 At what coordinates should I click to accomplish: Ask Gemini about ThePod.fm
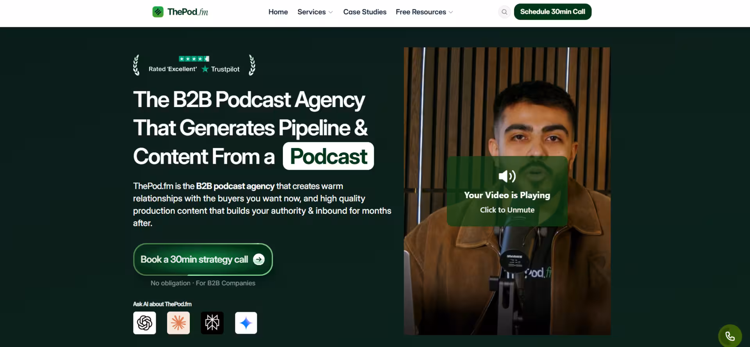(246, 323)
